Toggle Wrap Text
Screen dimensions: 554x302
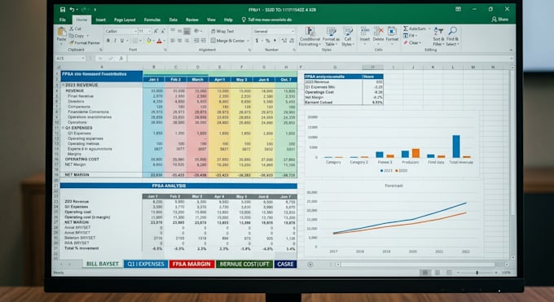pos(222,31)
